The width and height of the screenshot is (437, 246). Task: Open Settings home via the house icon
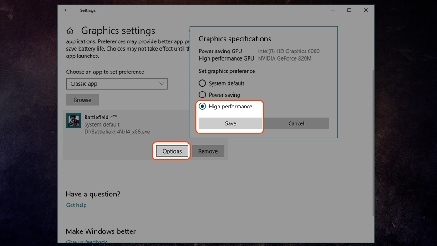(x=70, y=31)
